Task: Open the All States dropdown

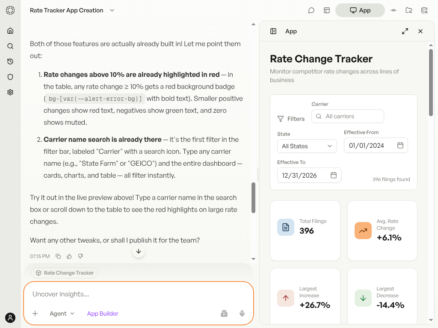Action: pos(307,146)
